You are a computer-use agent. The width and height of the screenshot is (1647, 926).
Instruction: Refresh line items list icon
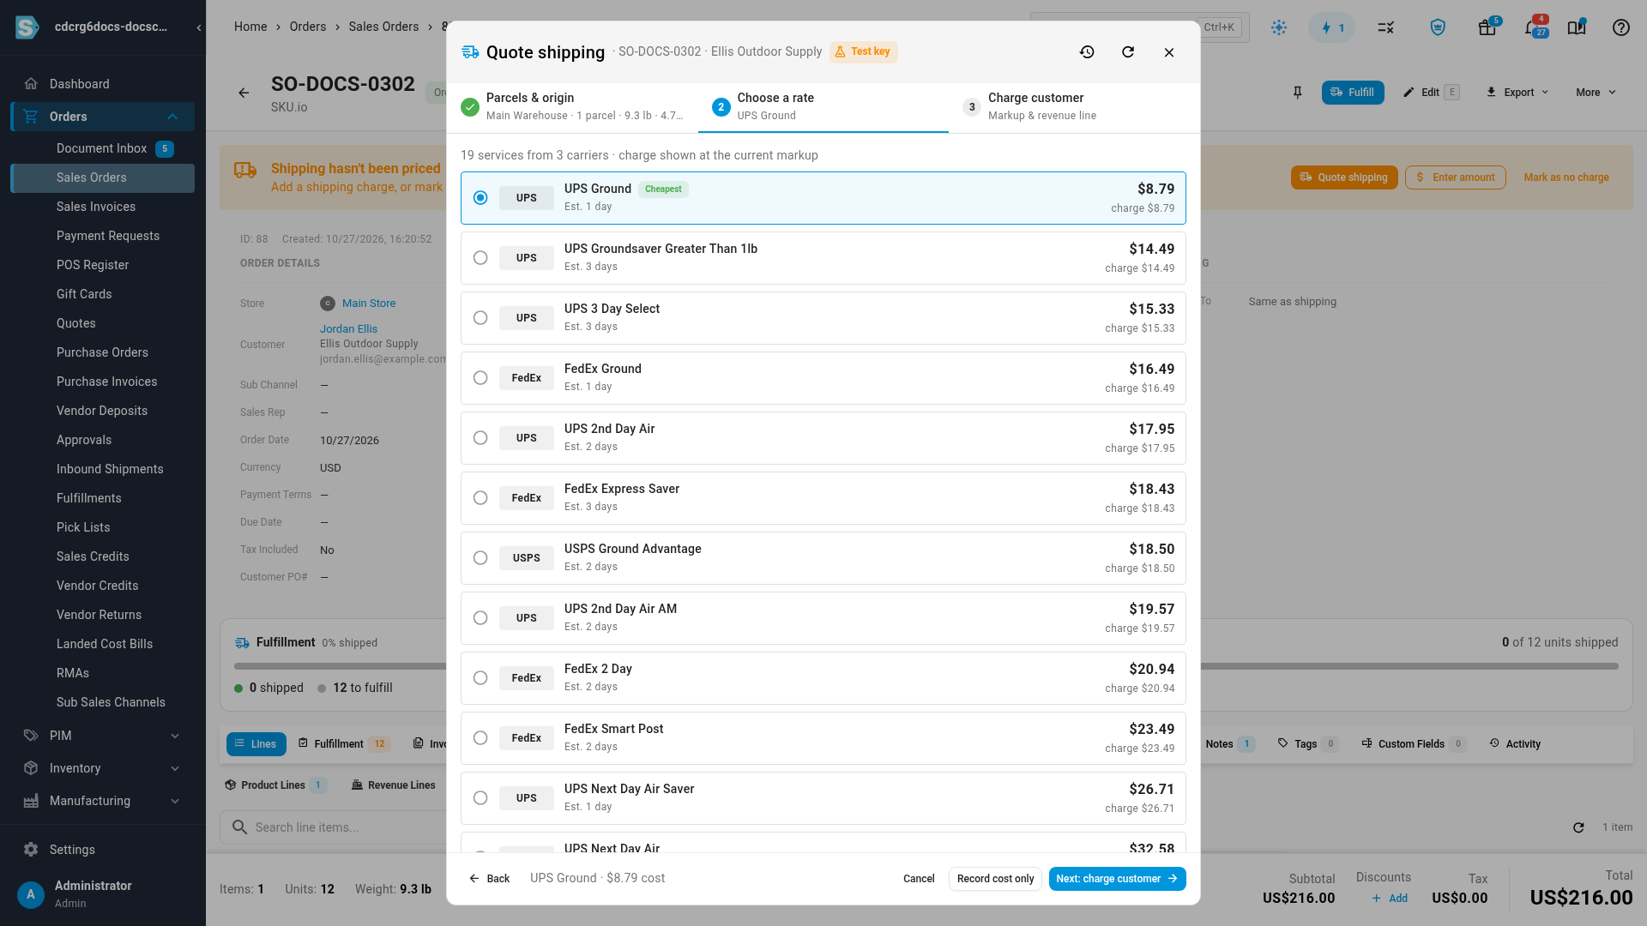pyautogui.click(x=1578, y=827)
